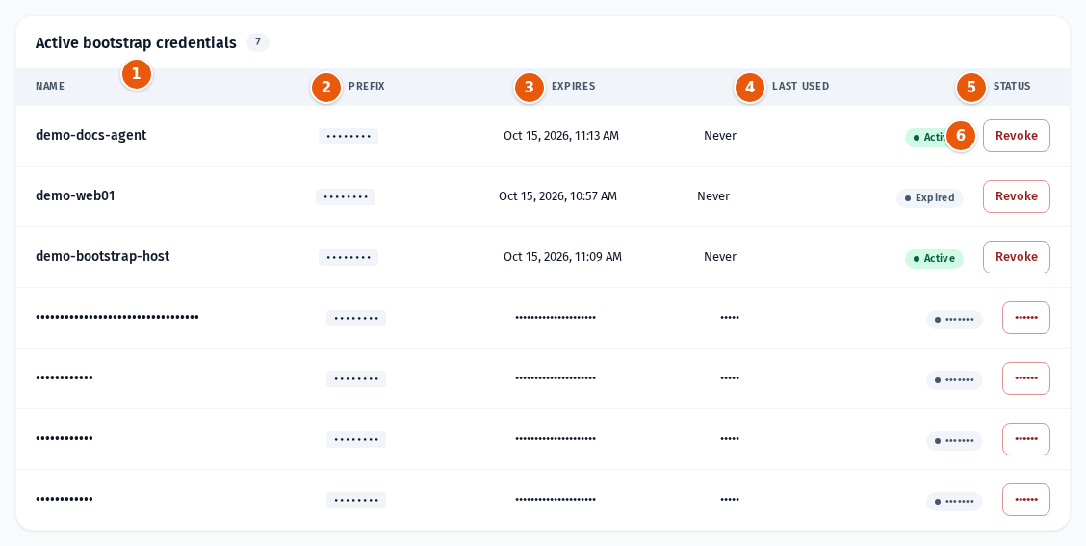Click the 'Active bootstrap credentials' heading

point(136,43)
